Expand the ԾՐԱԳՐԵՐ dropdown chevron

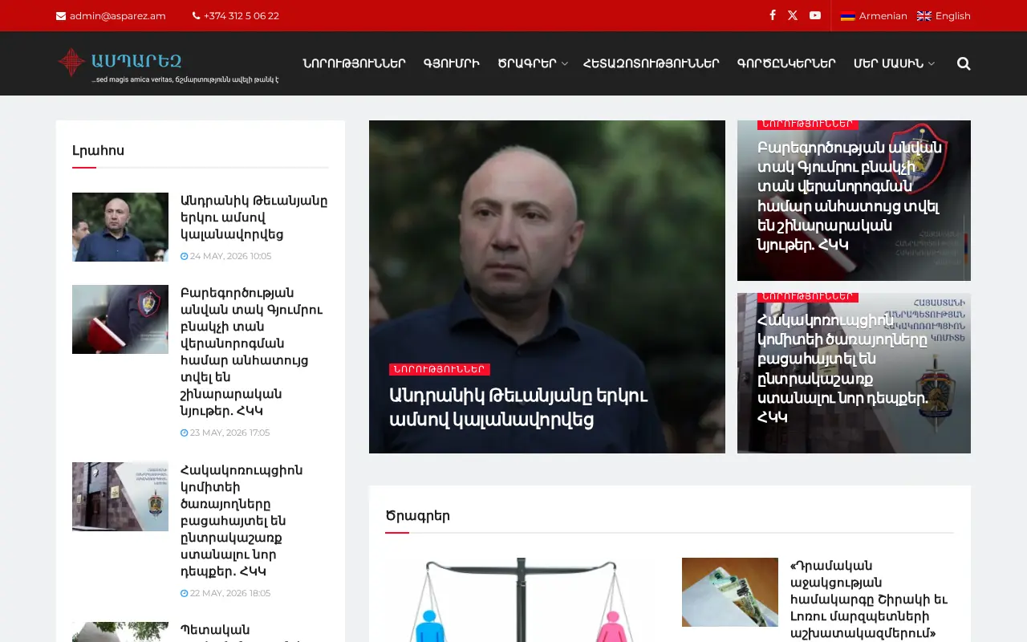click(x=564, y=64)
